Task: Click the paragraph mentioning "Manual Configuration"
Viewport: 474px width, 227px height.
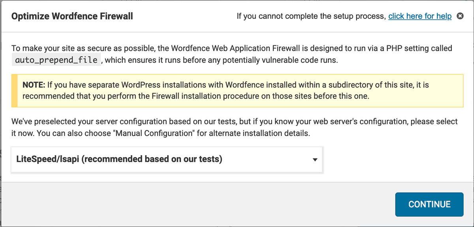Action: 235,127
